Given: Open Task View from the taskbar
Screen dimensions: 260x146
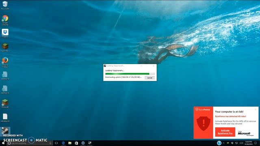Looking at the screenshot, I should pos(56,143).
